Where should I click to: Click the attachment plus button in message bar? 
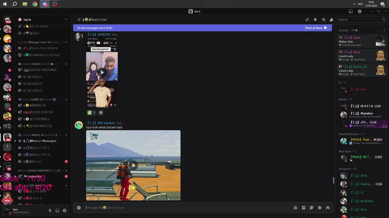coord(79,208)
